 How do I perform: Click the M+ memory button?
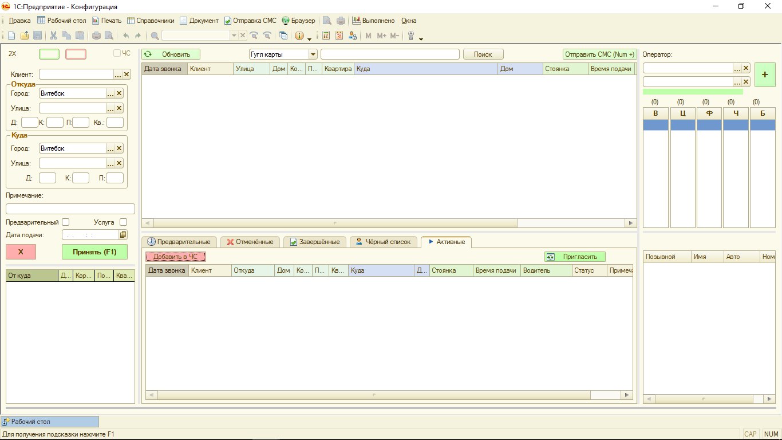pos(382,36)
